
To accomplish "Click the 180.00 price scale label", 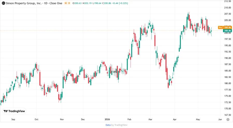I will pos(228,83).
